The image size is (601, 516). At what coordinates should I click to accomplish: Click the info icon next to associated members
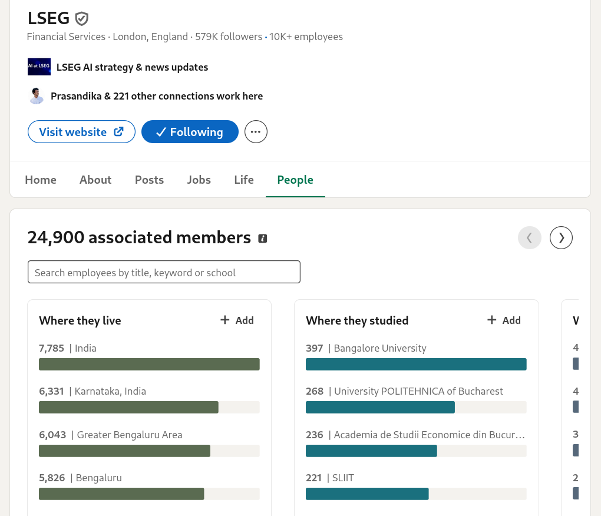262,239
